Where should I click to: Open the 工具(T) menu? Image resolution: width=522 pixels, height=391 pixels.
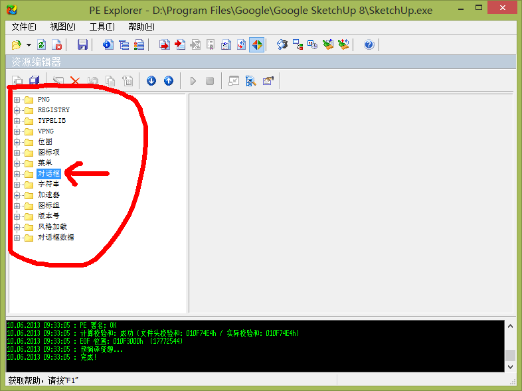point(102,27)
